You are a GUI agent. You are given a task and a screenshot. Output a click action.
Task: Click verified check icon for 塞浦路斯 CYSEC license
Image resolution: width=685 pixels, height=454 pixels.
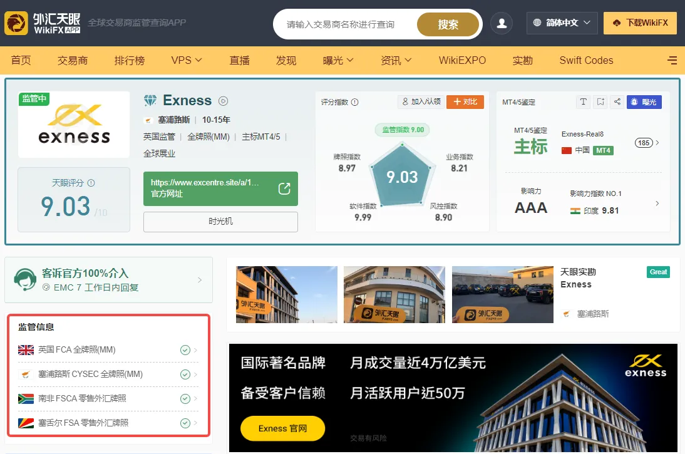point(185,374)
